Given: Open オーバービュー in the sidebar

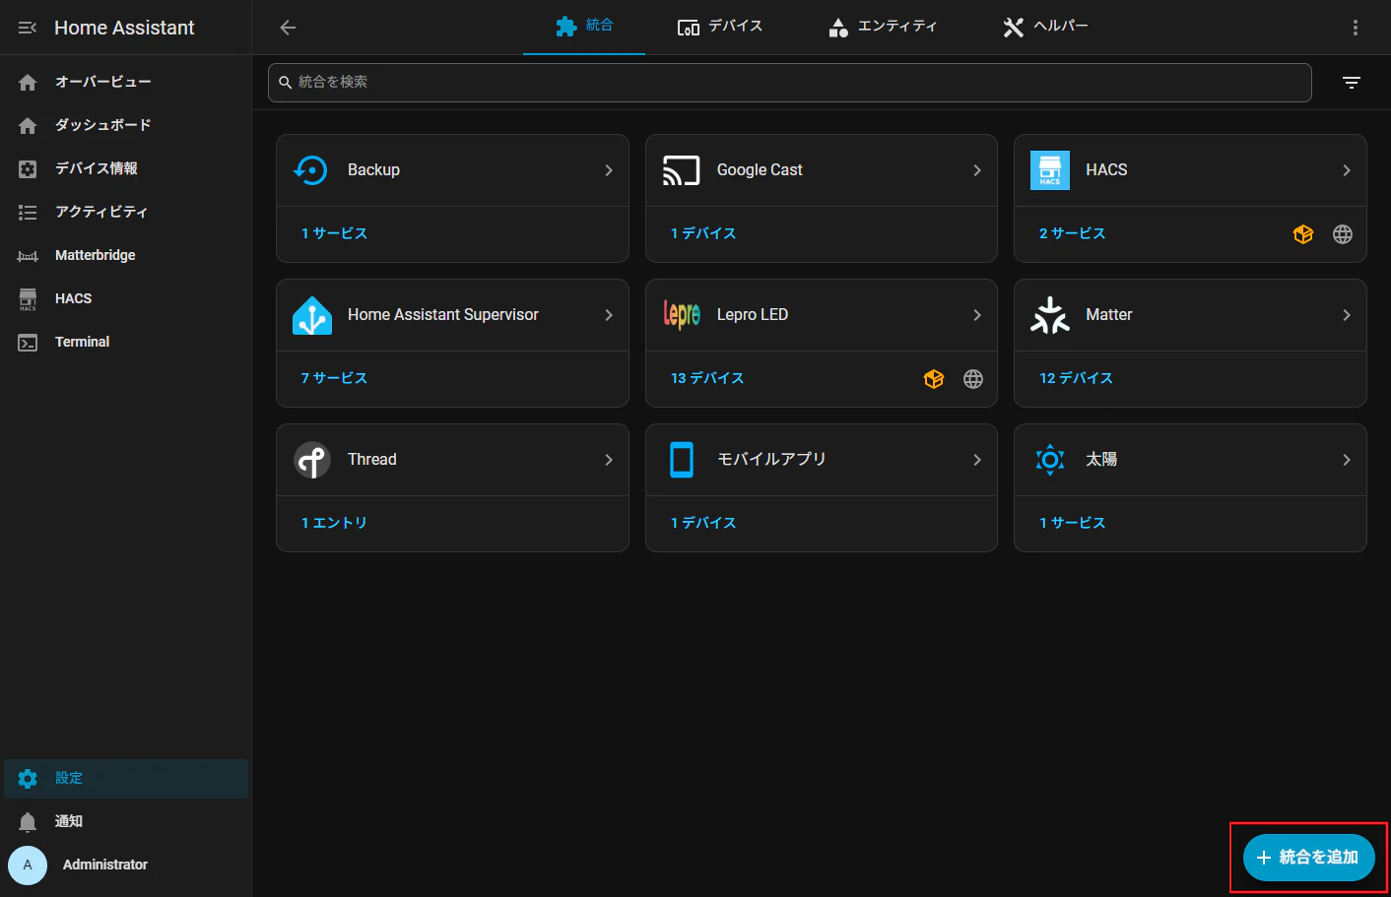Looking at the screenshot, I should point(126,83).
